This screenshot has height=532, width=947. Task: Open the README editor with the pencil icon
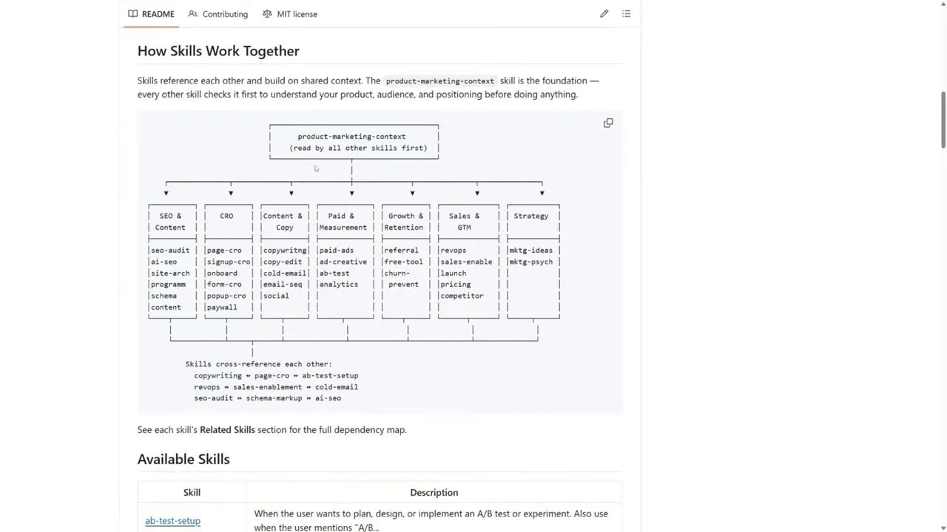tap(604, 13)
